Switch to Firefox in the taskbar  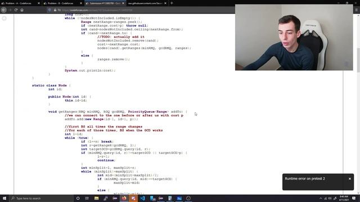pyautogui.click(x=124, y=198)
